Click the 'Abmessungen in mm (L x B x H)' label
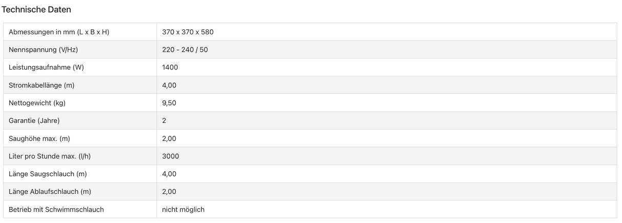Screen dimensions: 622x223 pos(59,32)
